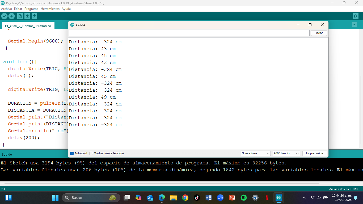Click the Verify sketch checkmark icon
Image resolution: width=363 pixels, height=204 pixels.
point(4,16)
